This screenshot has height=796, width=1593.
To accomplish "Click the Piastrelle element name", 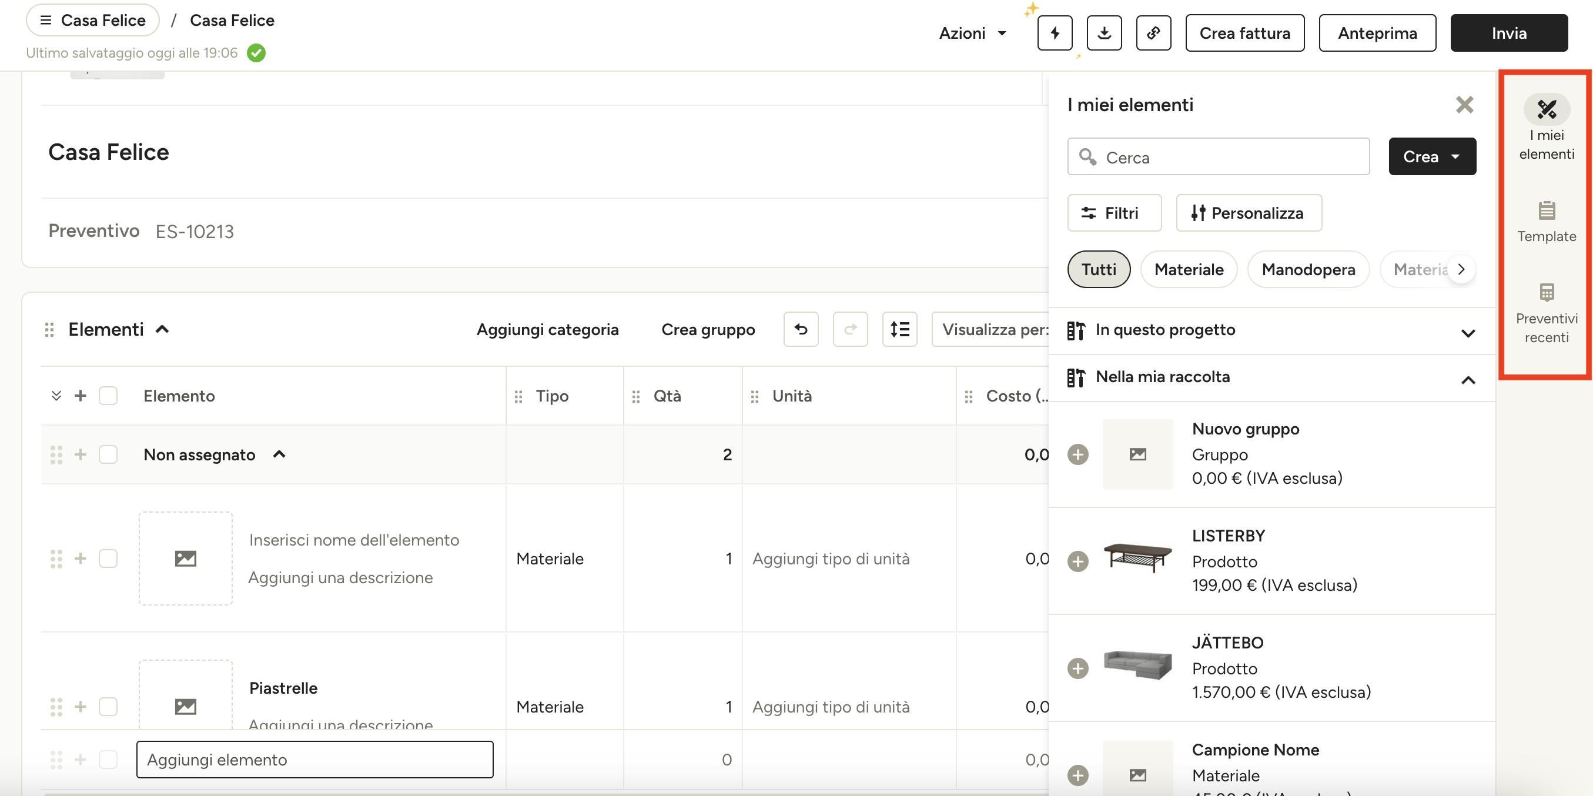I will [x=283, y=688].
